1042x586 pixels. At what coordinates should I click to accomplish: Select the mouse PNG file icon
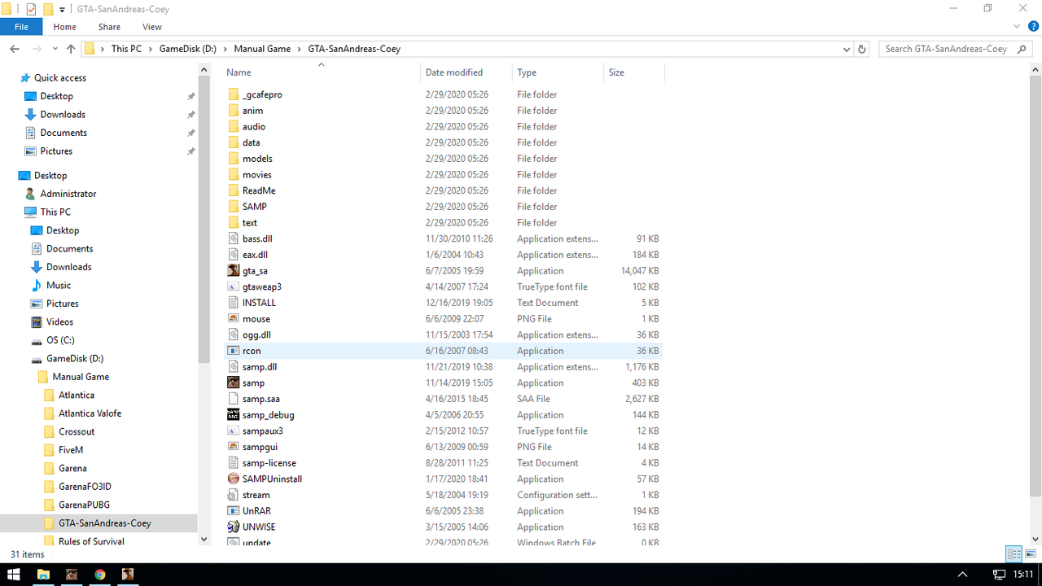click(x=234, y=319)
